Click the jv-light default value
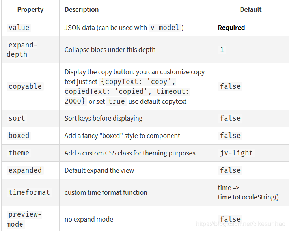This screenshot has width=289, height=231. (x=236, y=153)
